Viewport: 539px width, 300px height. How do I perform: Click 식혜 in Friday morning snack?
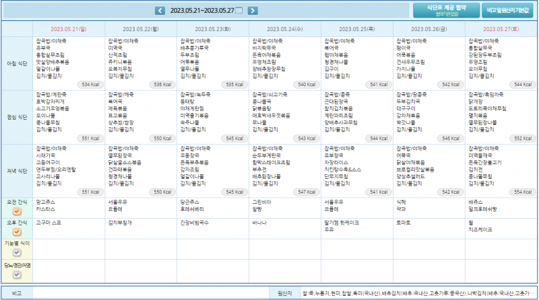[x=401, y=202]
